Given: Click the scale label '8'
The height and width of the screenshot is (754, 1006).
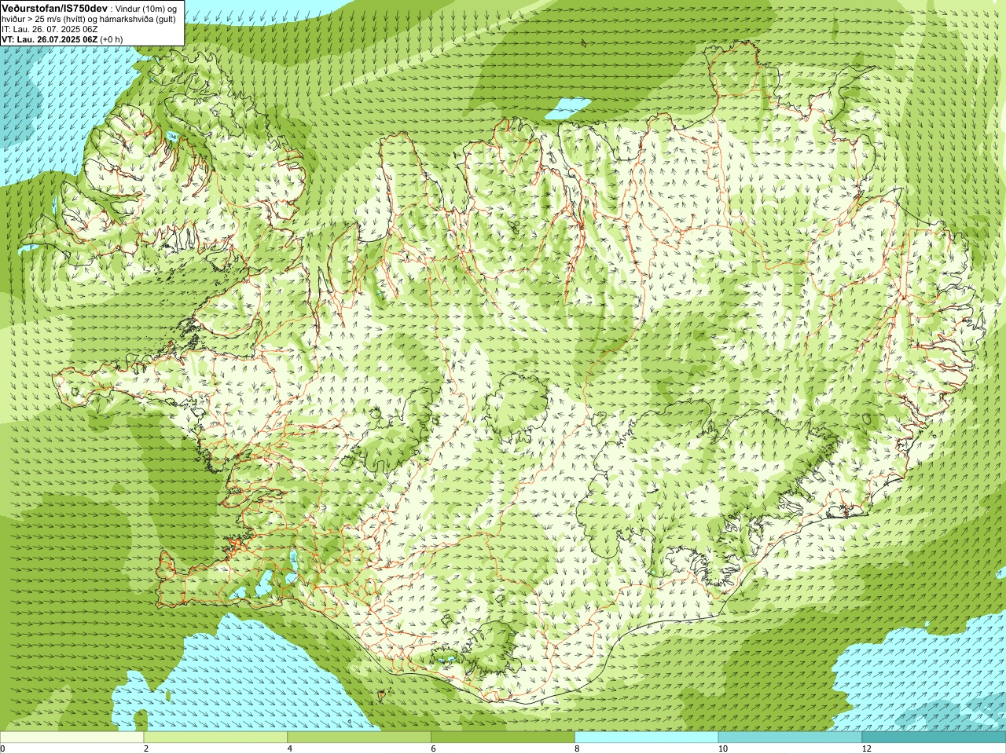Looking at the screenshot, I should tap(578, 749).
